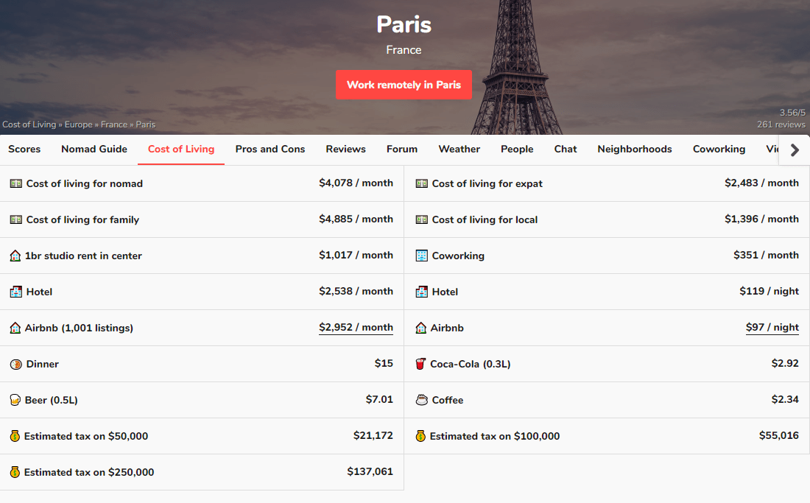The image size is (810, 503).
Task: Click the $2.34 coffee price
Action: [x=785, y=400]
